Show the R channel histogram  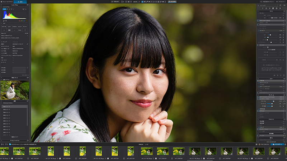coord(8,9)
